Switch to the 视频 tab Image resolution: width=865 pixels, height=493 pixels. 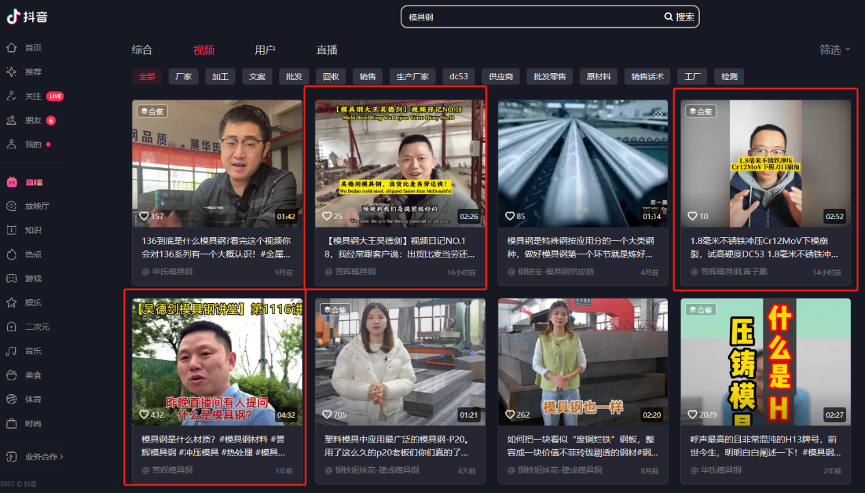tap(203, 50)
